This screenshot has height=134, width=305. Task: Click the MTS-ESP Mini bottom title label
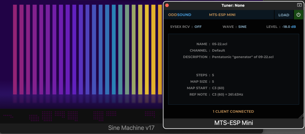pyautogui.click(x=234, y=123)
